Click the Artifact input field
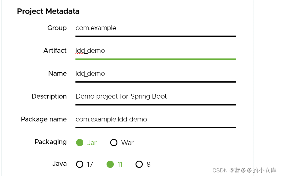Screen dimensions: 281x176 151,51
